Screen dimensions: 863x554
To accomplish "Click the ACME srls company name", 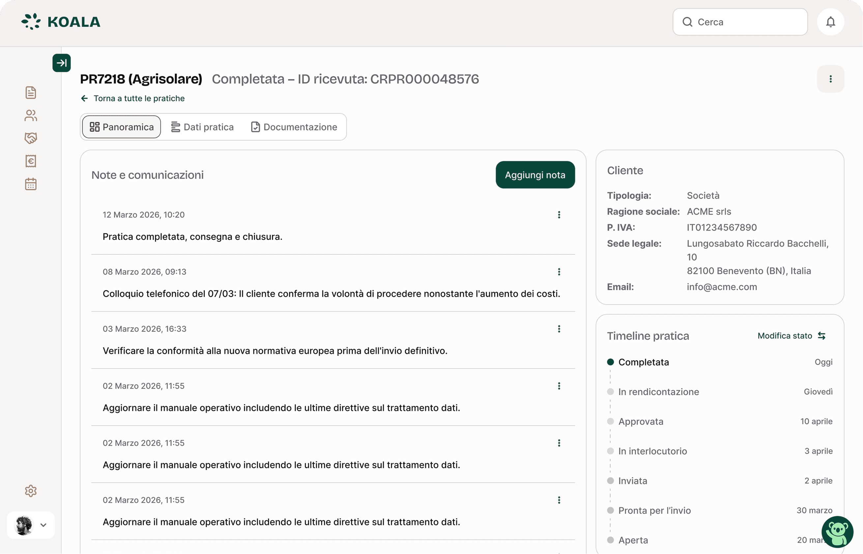I will [x=709, y=212].
